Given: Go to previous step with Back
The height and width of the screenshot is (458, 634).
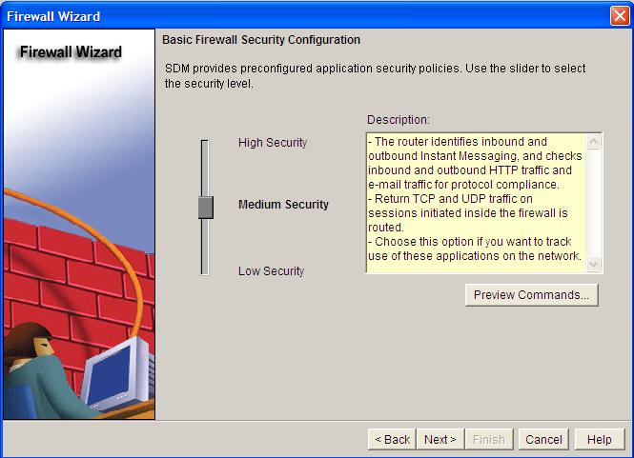Looking at the screenshot, I should [x=392, y=439].
